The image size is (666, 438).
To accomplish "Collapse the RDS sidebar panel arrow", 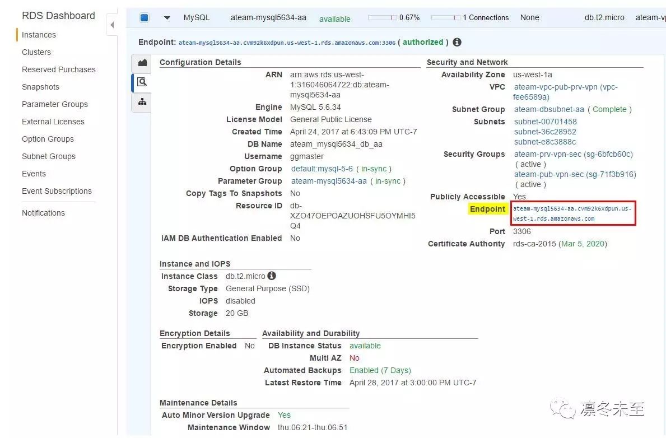I will click(x=111, y=25).
